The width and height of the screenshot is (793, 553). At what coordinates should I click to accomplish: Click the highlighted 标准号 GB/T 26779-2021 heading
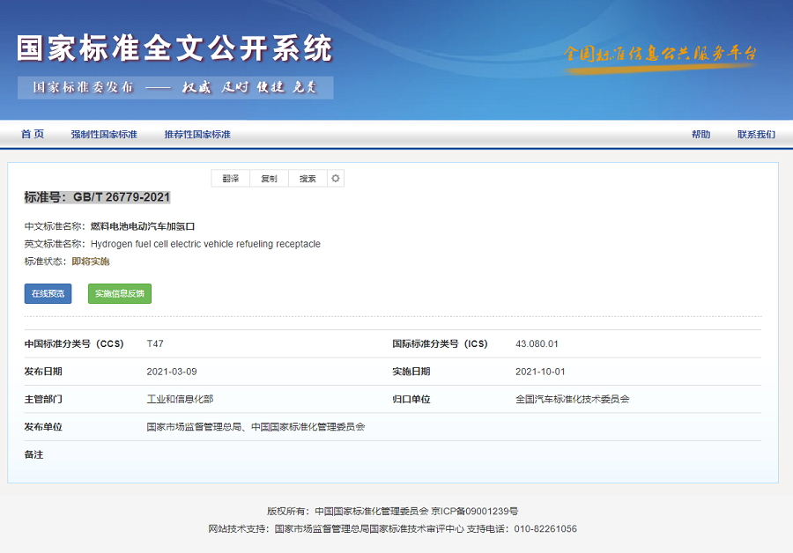97,197
